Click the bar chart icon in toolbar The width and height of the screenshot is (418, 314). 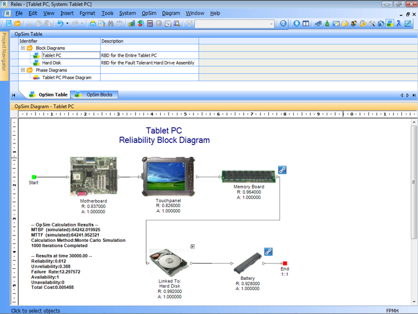click(x=132, y=24)
